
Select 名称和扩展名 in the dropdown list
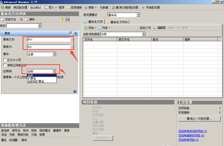coord(42,81)
